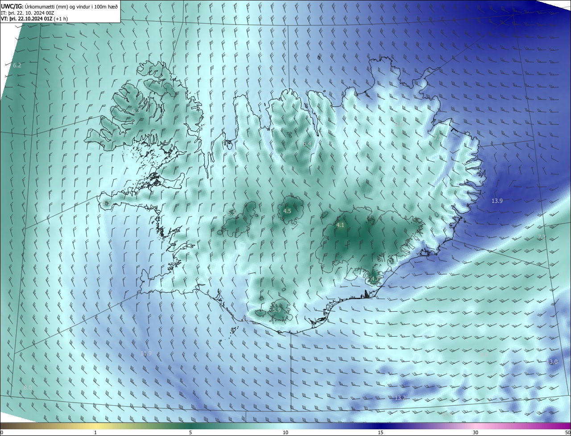
Task: Click the valid time line "VT: þri. 22.10.2024 01Z"
Action: click(27, 19)
